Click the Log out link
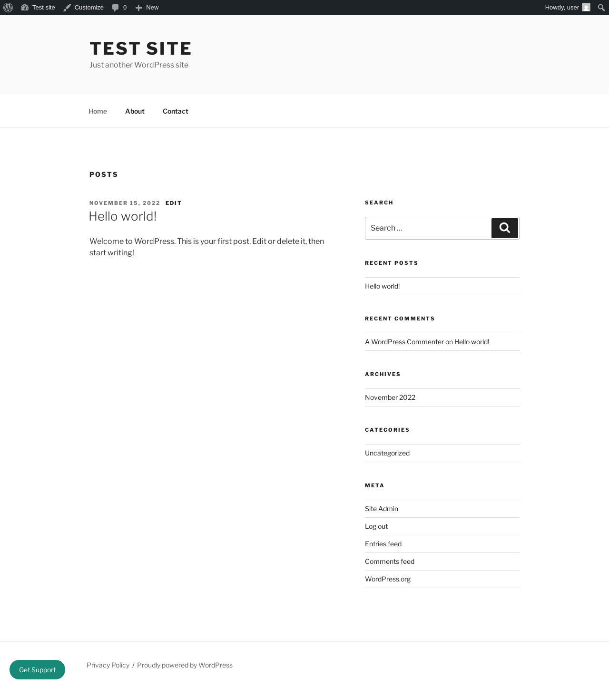This screenshot has height=687, width=609. (376, 526)
